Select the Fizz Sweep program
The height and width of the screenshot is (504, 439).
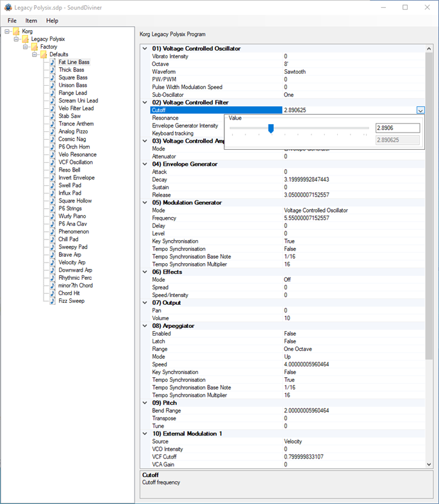[71, 301]
